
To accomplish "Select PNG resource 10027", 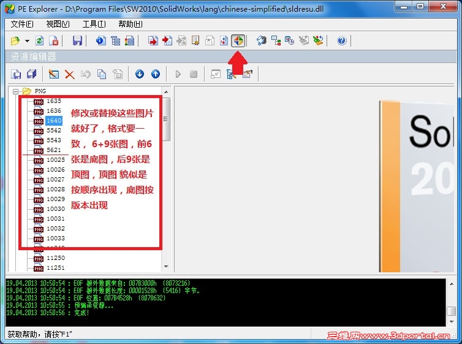I will pos(56,179).
